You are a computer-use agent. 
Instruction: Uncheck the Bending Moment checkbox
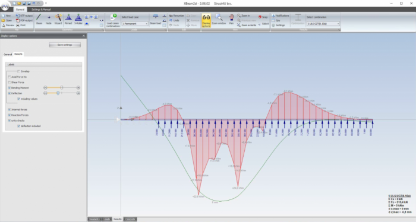[10, 88]
